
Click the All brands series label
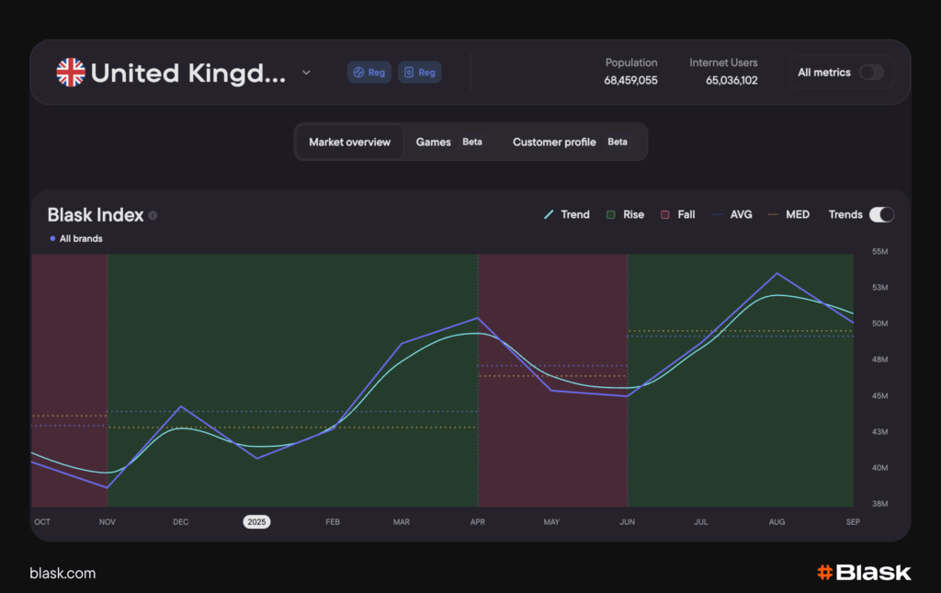(80, 239)
